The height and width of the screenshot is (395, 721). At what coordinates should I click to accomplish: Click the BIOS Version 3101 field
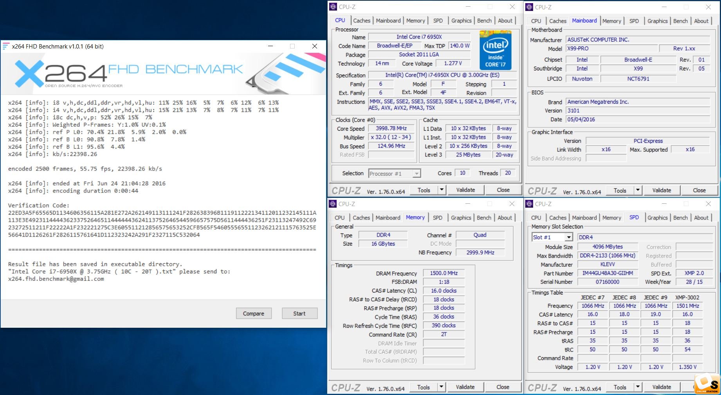[x=638, y=111]
